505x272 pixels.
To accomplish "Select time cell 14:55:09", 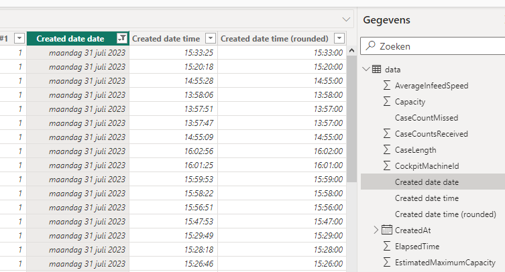I will tap(174, 137).
